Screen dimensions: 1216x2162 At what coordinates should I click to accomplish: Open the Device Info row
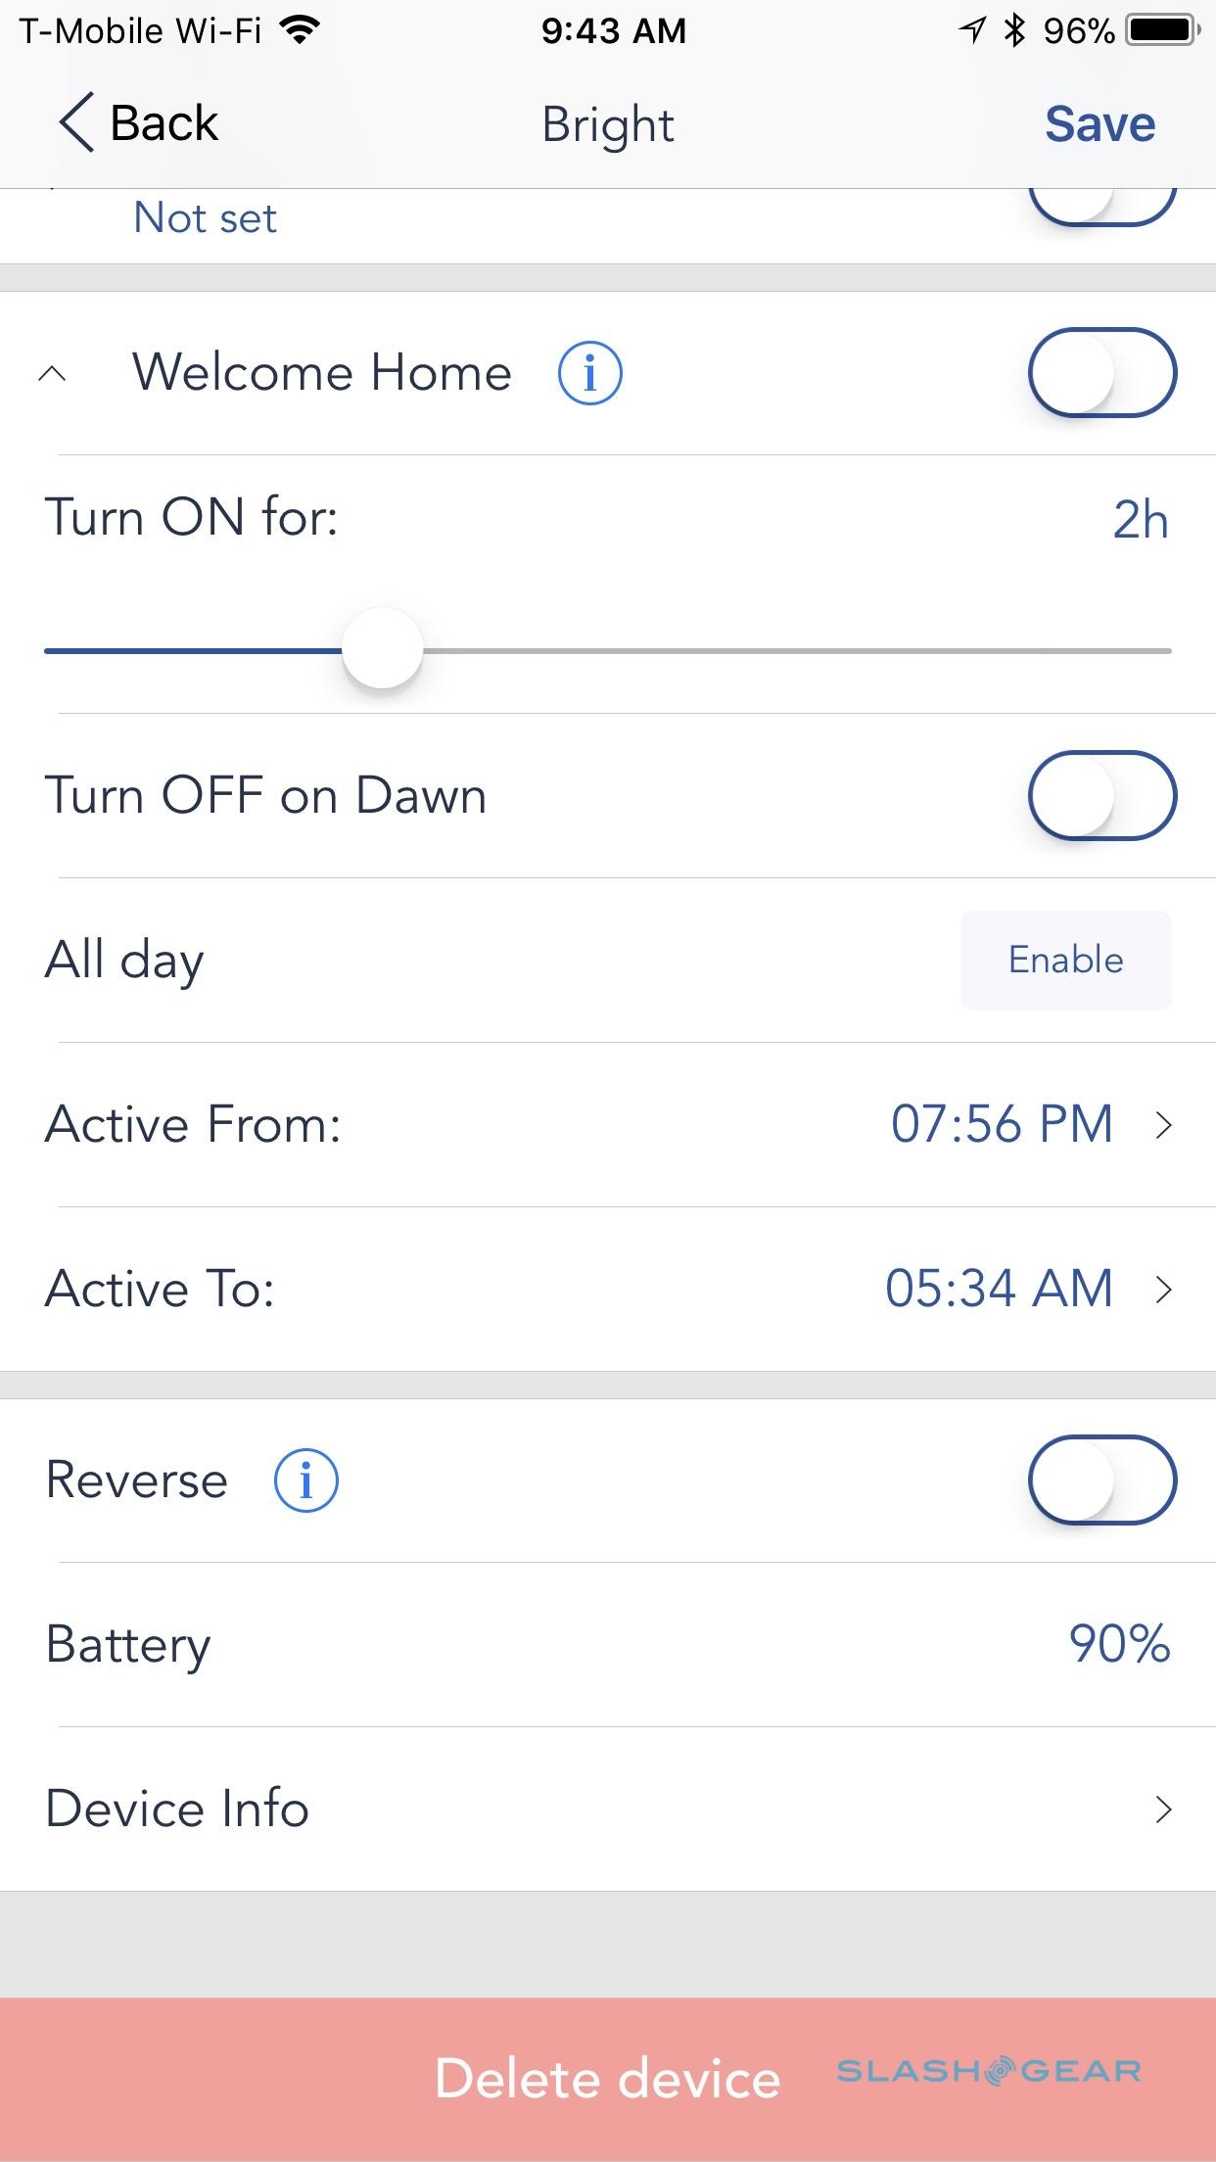(x=607, y=1809)
